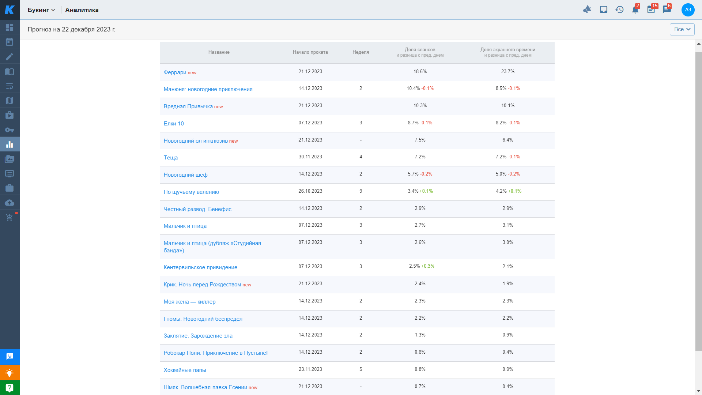Click the Неделя column header

point(361,52)
